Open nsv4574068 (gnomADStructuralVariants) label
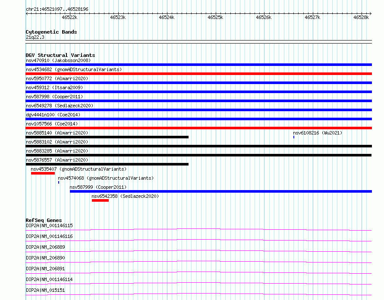Screen dimensions: 384x300 coord(106,178)
